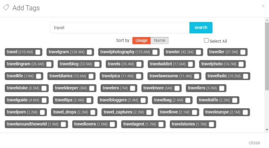
Task: Select the travels (20.4M) tag checkbox
Action: (x=139, y=64)
